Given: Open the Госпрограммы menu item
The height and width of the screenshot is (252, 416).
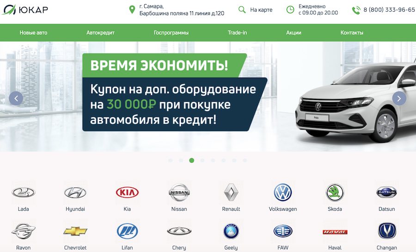Looking at the screenshot, I should (171, 33).
